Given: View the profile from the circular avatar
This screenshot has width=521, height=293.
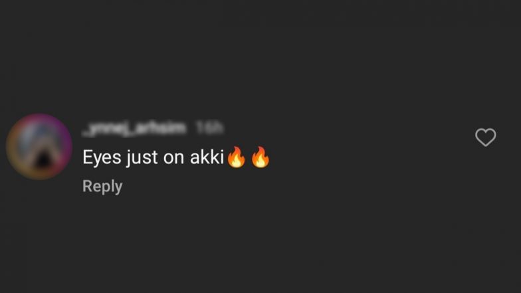Looking at the screenshot, I should click(39, 146).
